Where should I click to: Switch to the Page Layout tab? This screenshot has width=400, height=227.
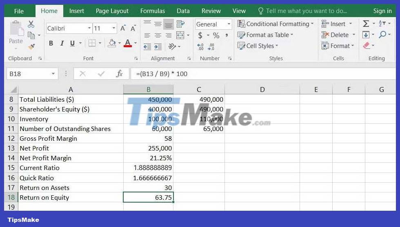click(x=112, y=11)
